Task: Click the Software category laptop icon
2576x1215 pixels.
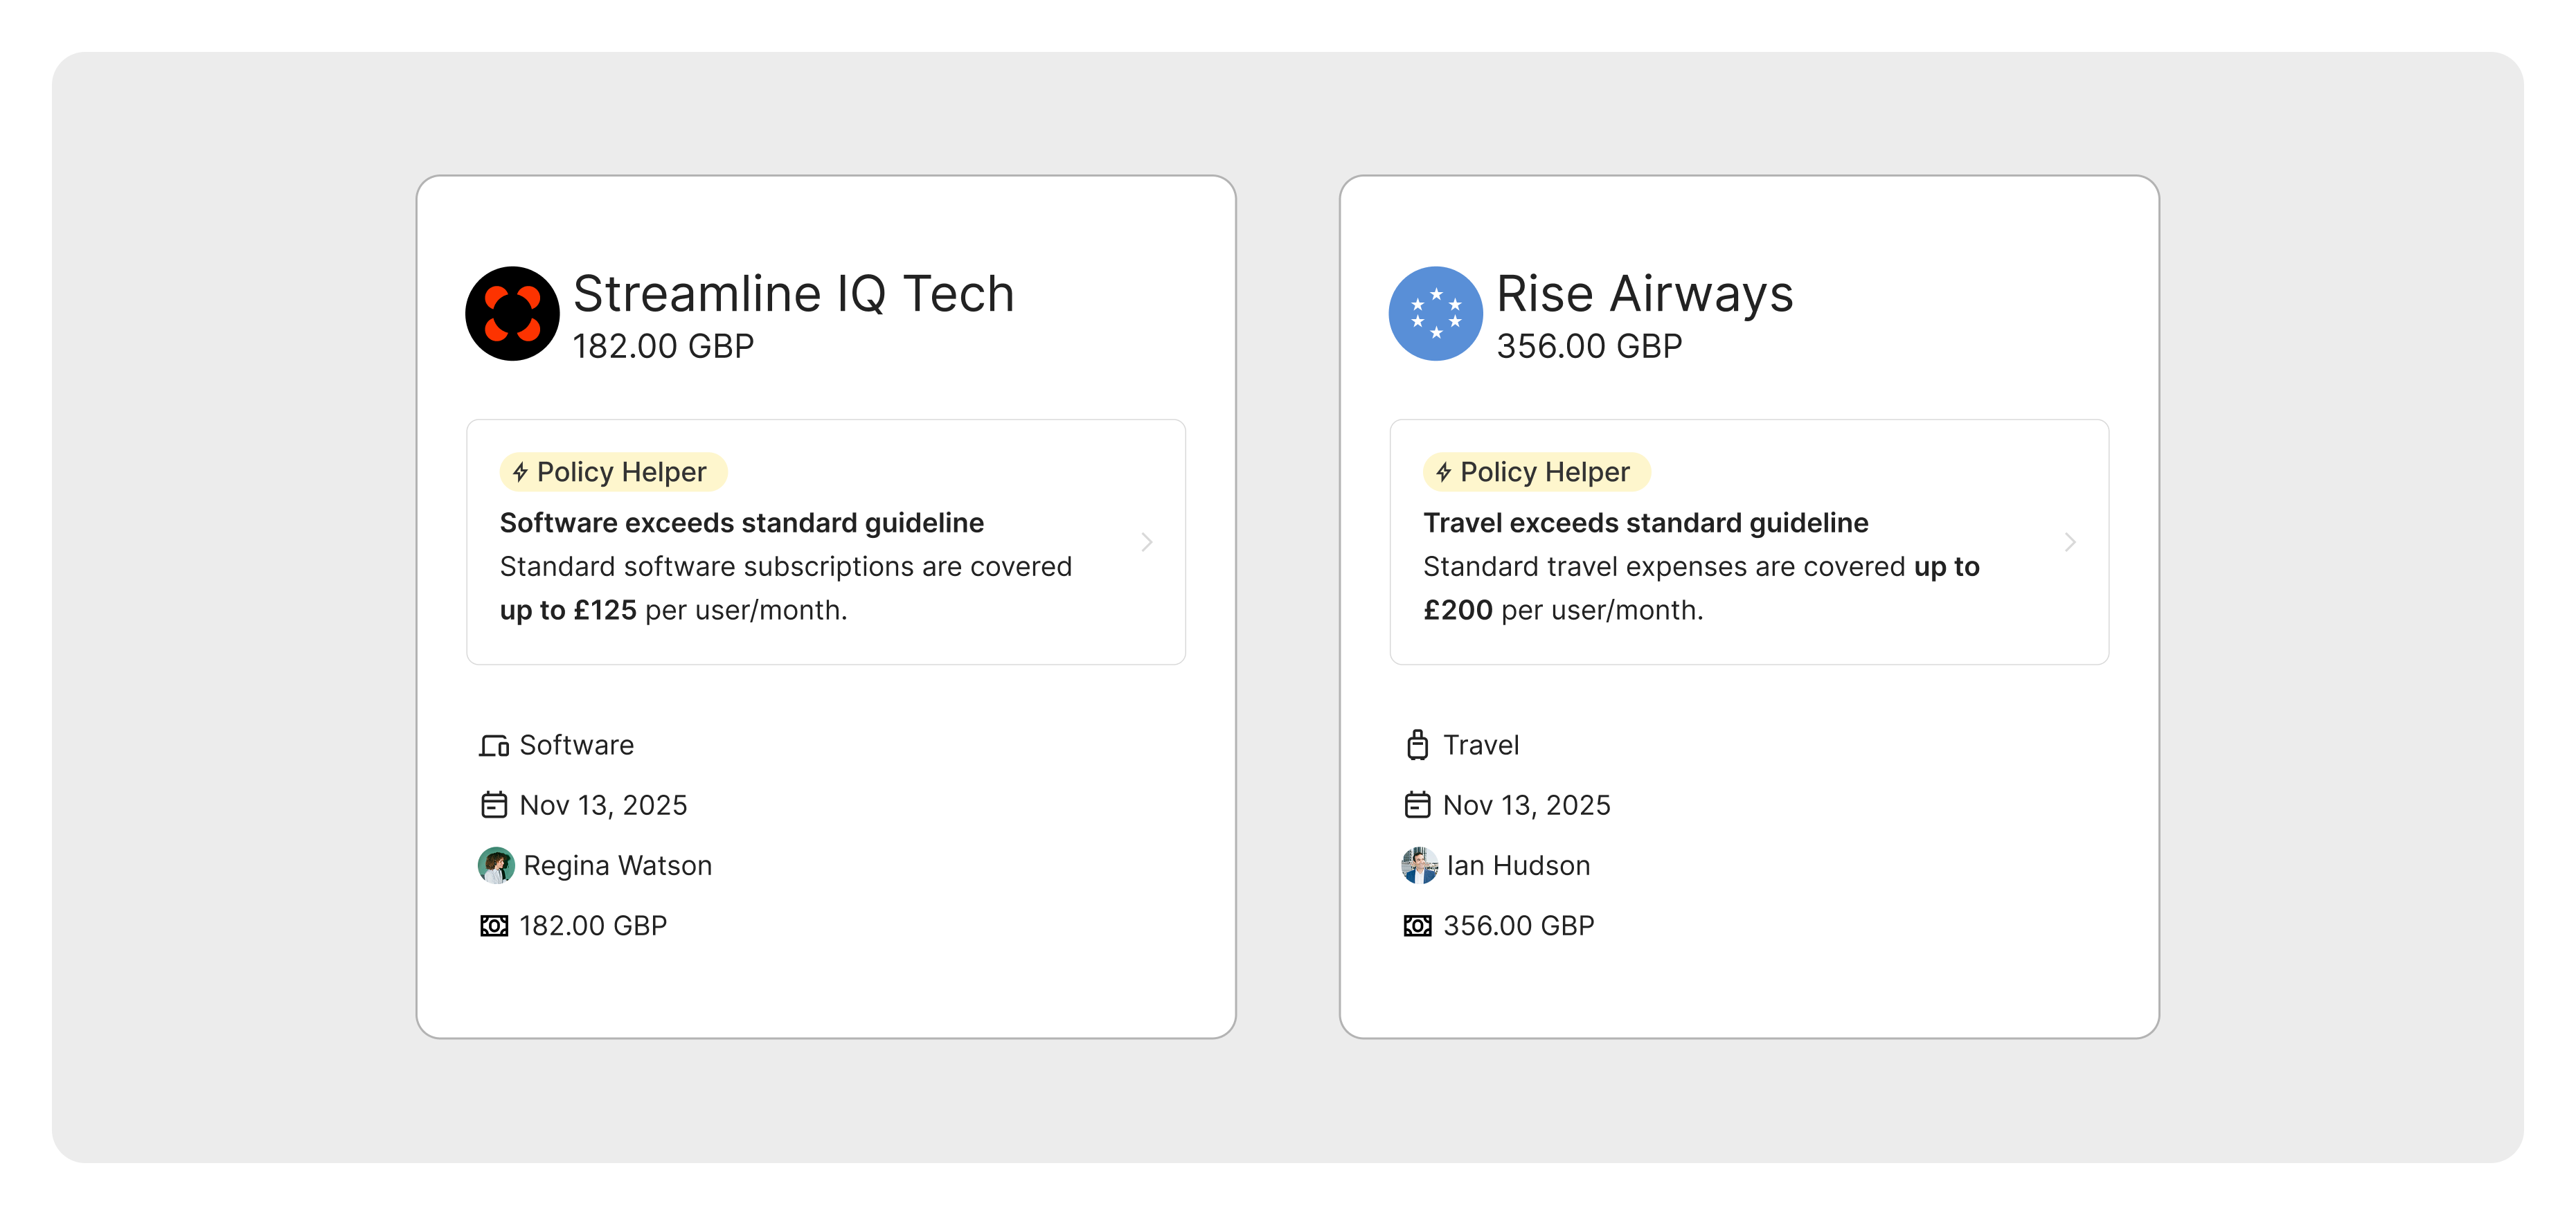Action: pos(494,746)
